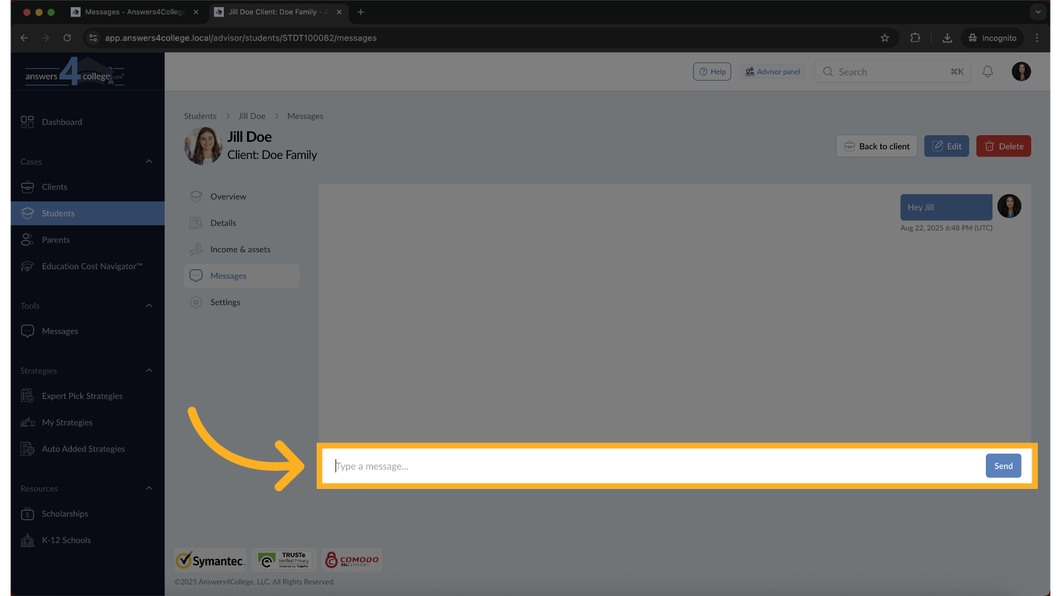
Task: Select the Messages icon under Tools
Action: [27, 331]
